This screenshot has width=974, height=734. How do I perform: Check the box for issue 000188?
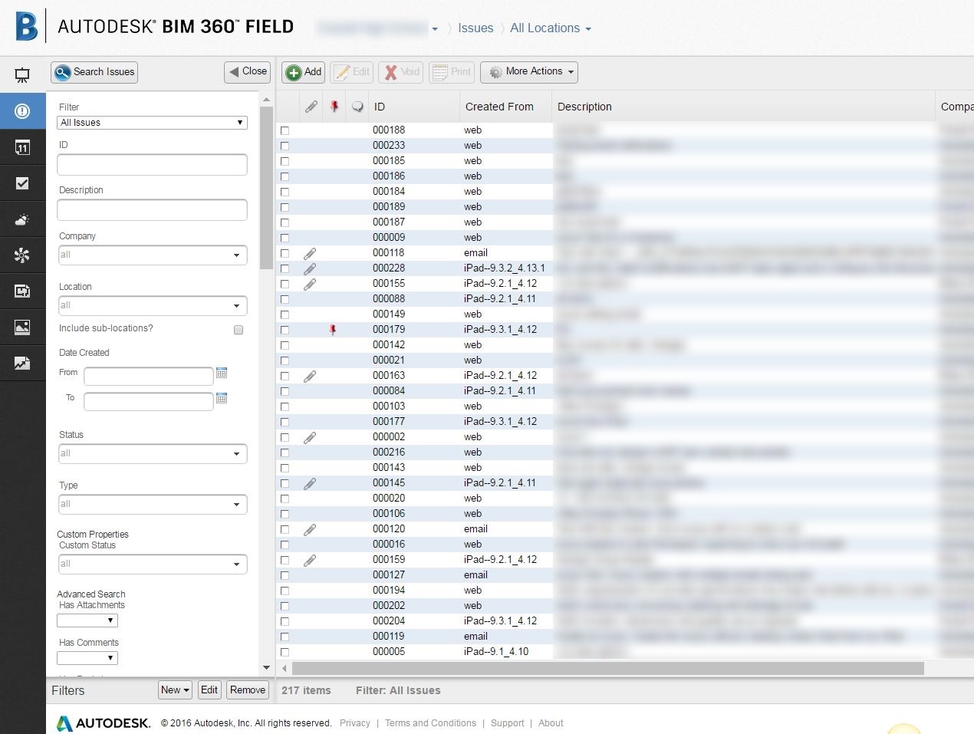(x=285, y=130)
